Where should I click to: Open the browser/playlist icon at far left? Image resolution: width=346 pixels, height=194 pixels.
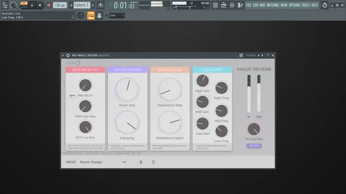pyautogui.click(x=5, y=5)
